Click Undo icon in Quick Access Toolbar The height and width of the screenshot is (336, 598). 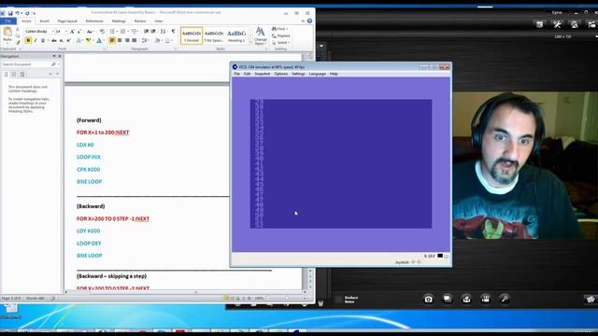(17, 13)
